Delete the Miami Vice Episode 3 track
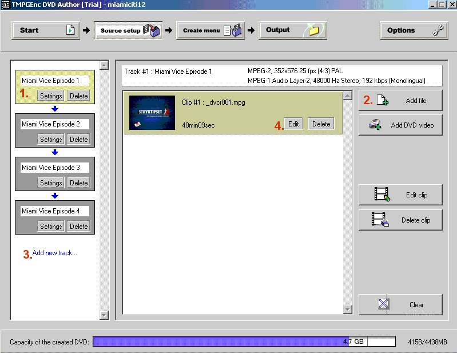This screenshot has height=353, width=457. (79, 183)
